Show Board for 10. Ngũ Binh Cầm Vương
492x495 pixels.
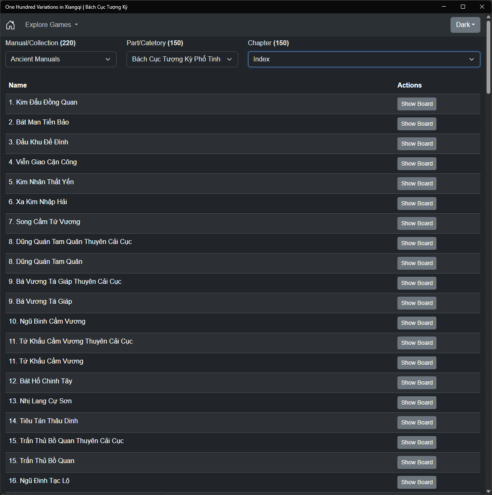click(x=416, y=323)
